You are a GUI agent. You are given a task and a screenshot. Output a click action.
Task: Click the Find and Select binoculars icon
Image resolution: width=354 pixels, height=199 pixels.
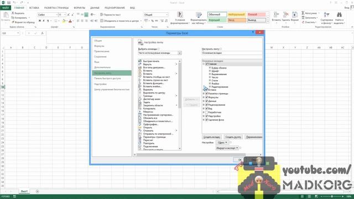pos(339,15)
